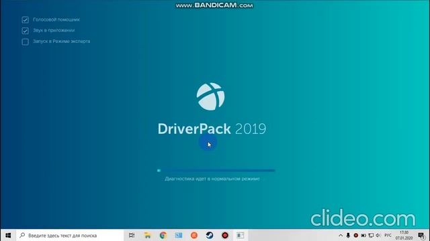Open File Explorer from taskbar
430x241 pixels.
pyautogui.click(x=148, y=235)
